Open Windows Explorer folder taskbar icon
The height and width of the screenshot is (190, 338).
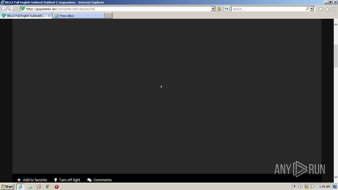click(x=30, y=187)
